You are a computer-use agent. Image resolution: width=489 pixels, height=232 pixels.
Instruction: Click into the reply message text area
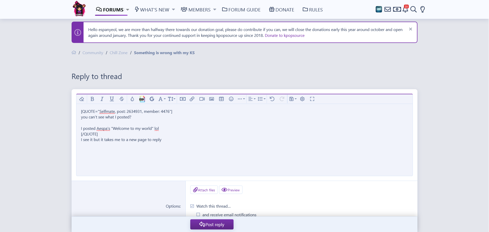click(x=244, y=140)
